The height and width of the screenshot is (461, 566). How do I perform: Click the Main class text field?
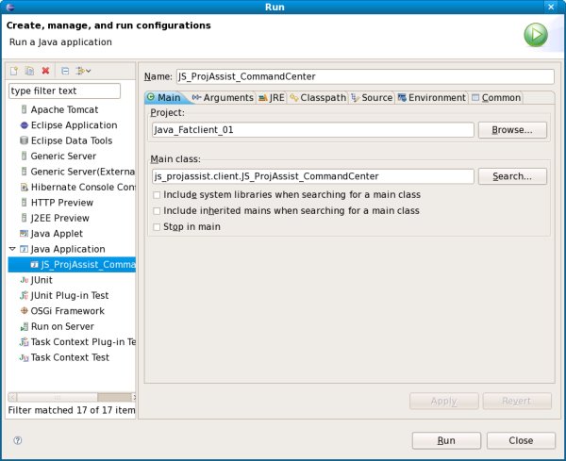[312, 176]
